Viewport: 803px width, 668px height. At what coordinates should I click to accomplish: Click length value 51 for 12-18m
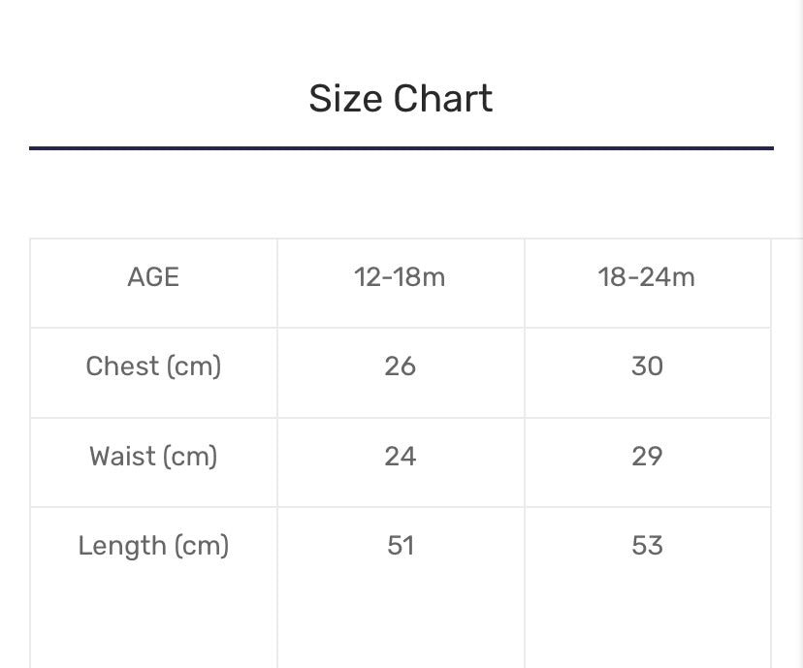click(x=400, y=546)
